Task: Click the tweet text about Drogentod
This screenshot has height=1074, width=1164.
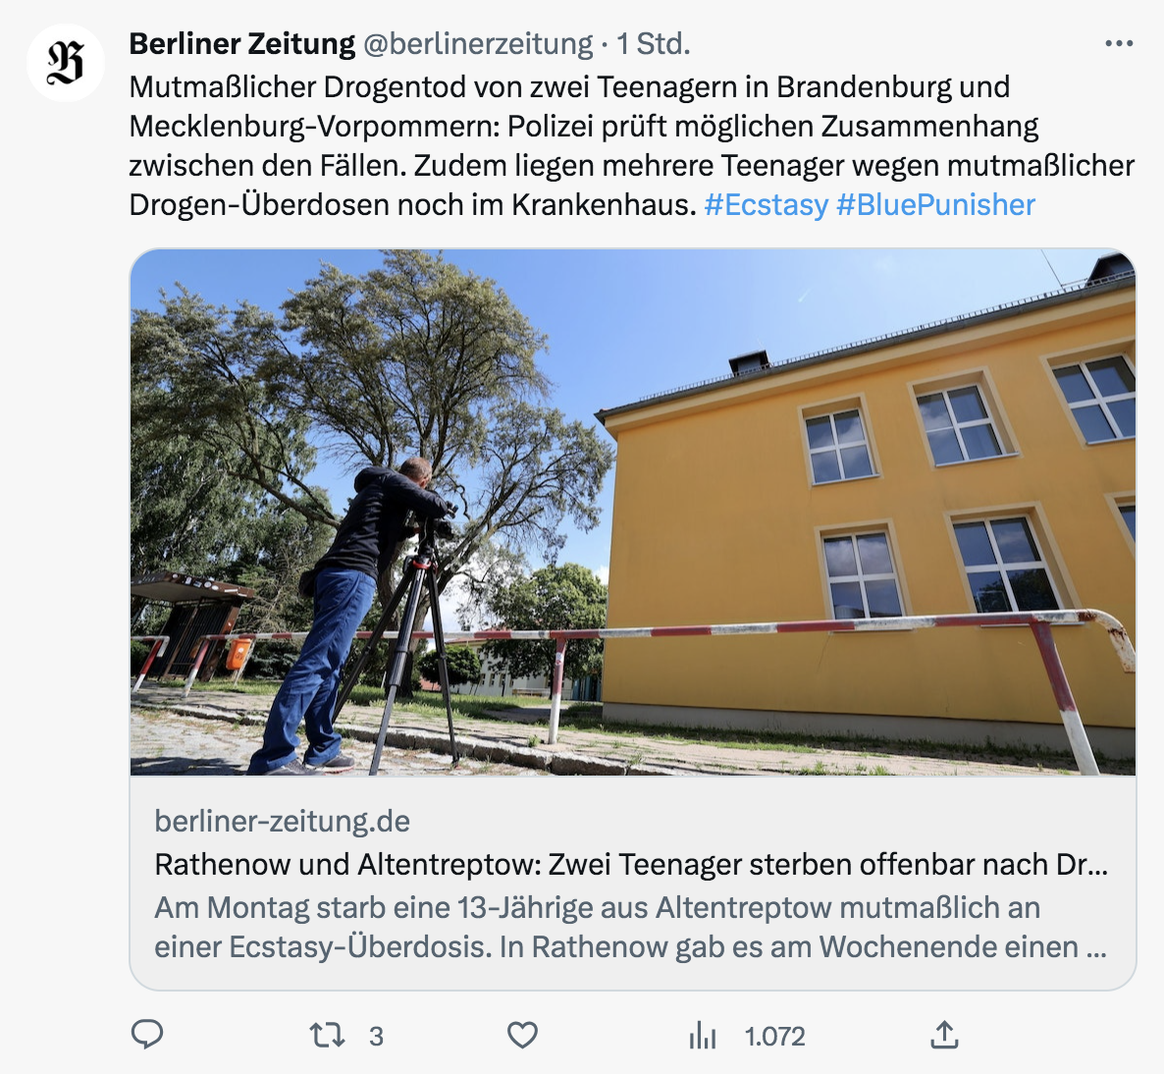Action: (632, 145)
